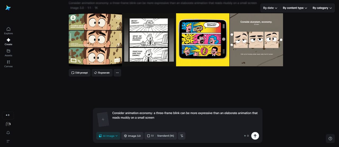Choose the Image 3.0 model selector

(132, 136)
